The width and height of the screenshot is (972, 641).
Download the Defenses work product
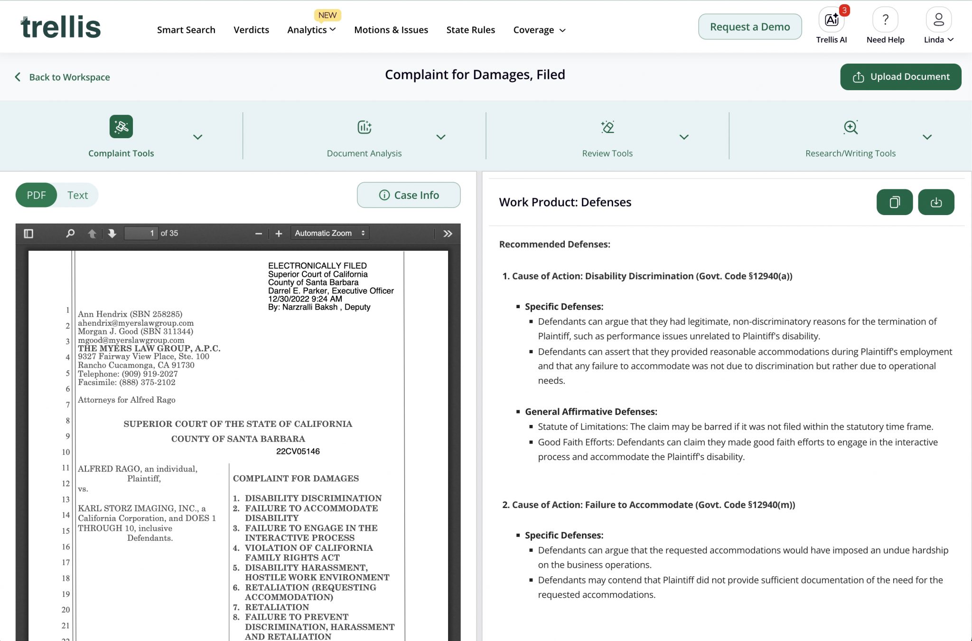point(936,202)
